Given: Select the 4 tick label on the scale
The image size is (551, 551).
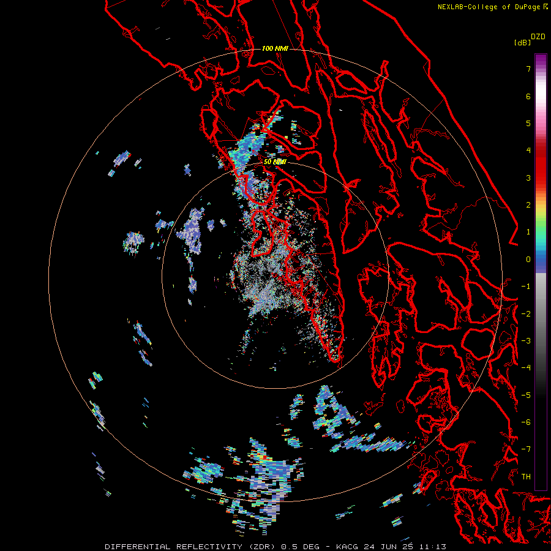Looking at the screenshot, I should (x=528, y=151).
